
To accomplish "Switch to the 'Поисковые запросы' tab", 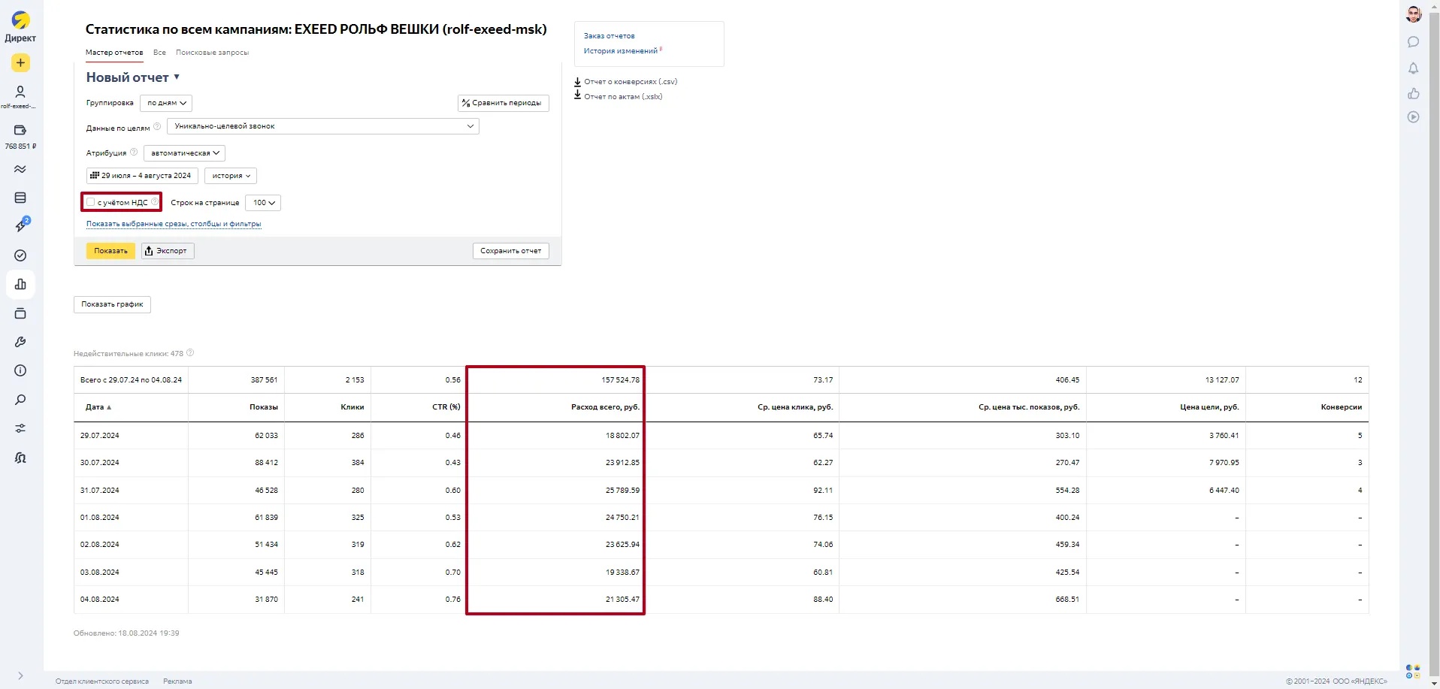I will click(212, 53).
